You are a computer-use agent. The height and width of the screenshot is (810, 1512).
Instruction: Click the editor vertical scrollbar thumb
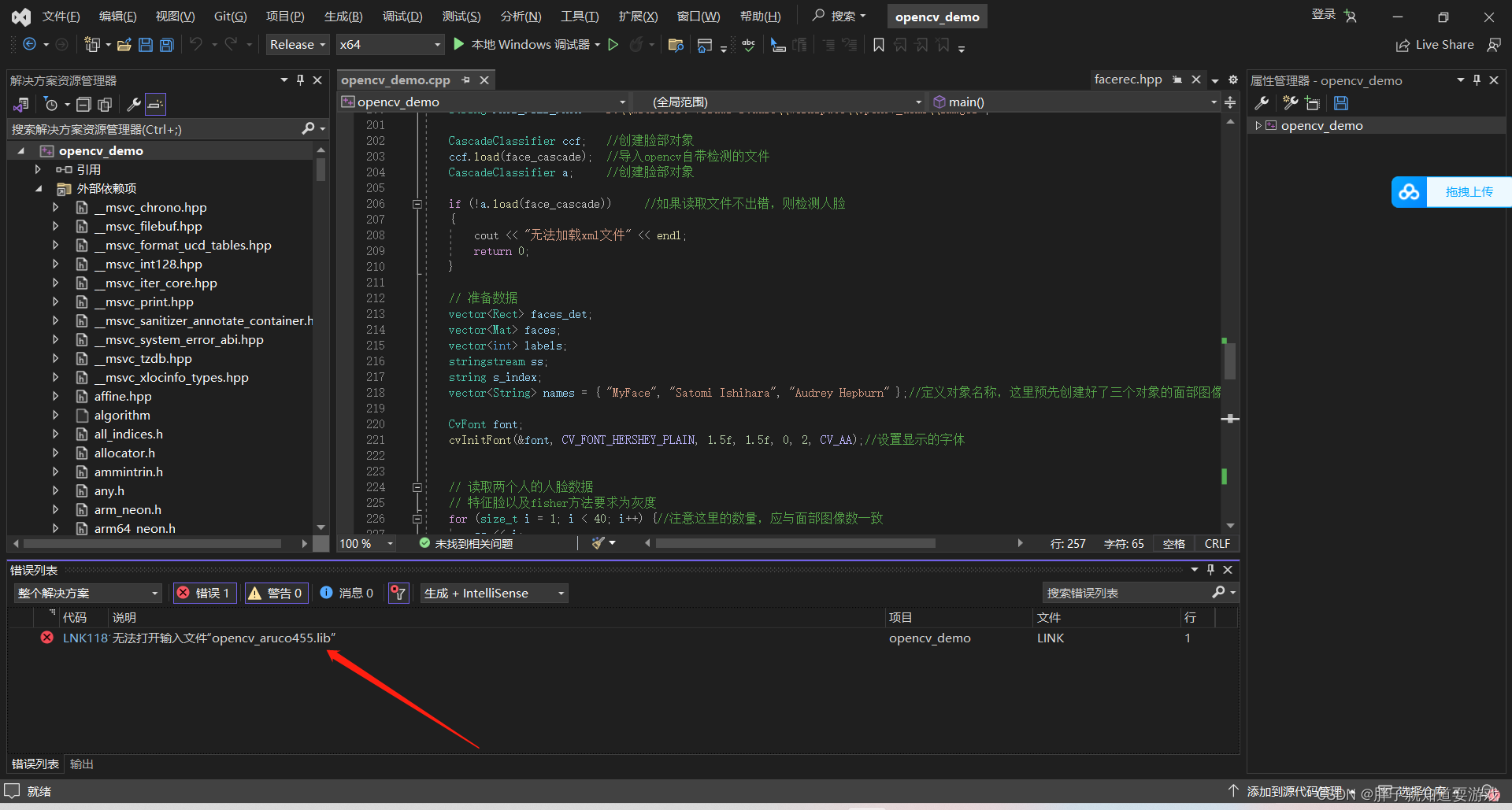pos(1229,361)
